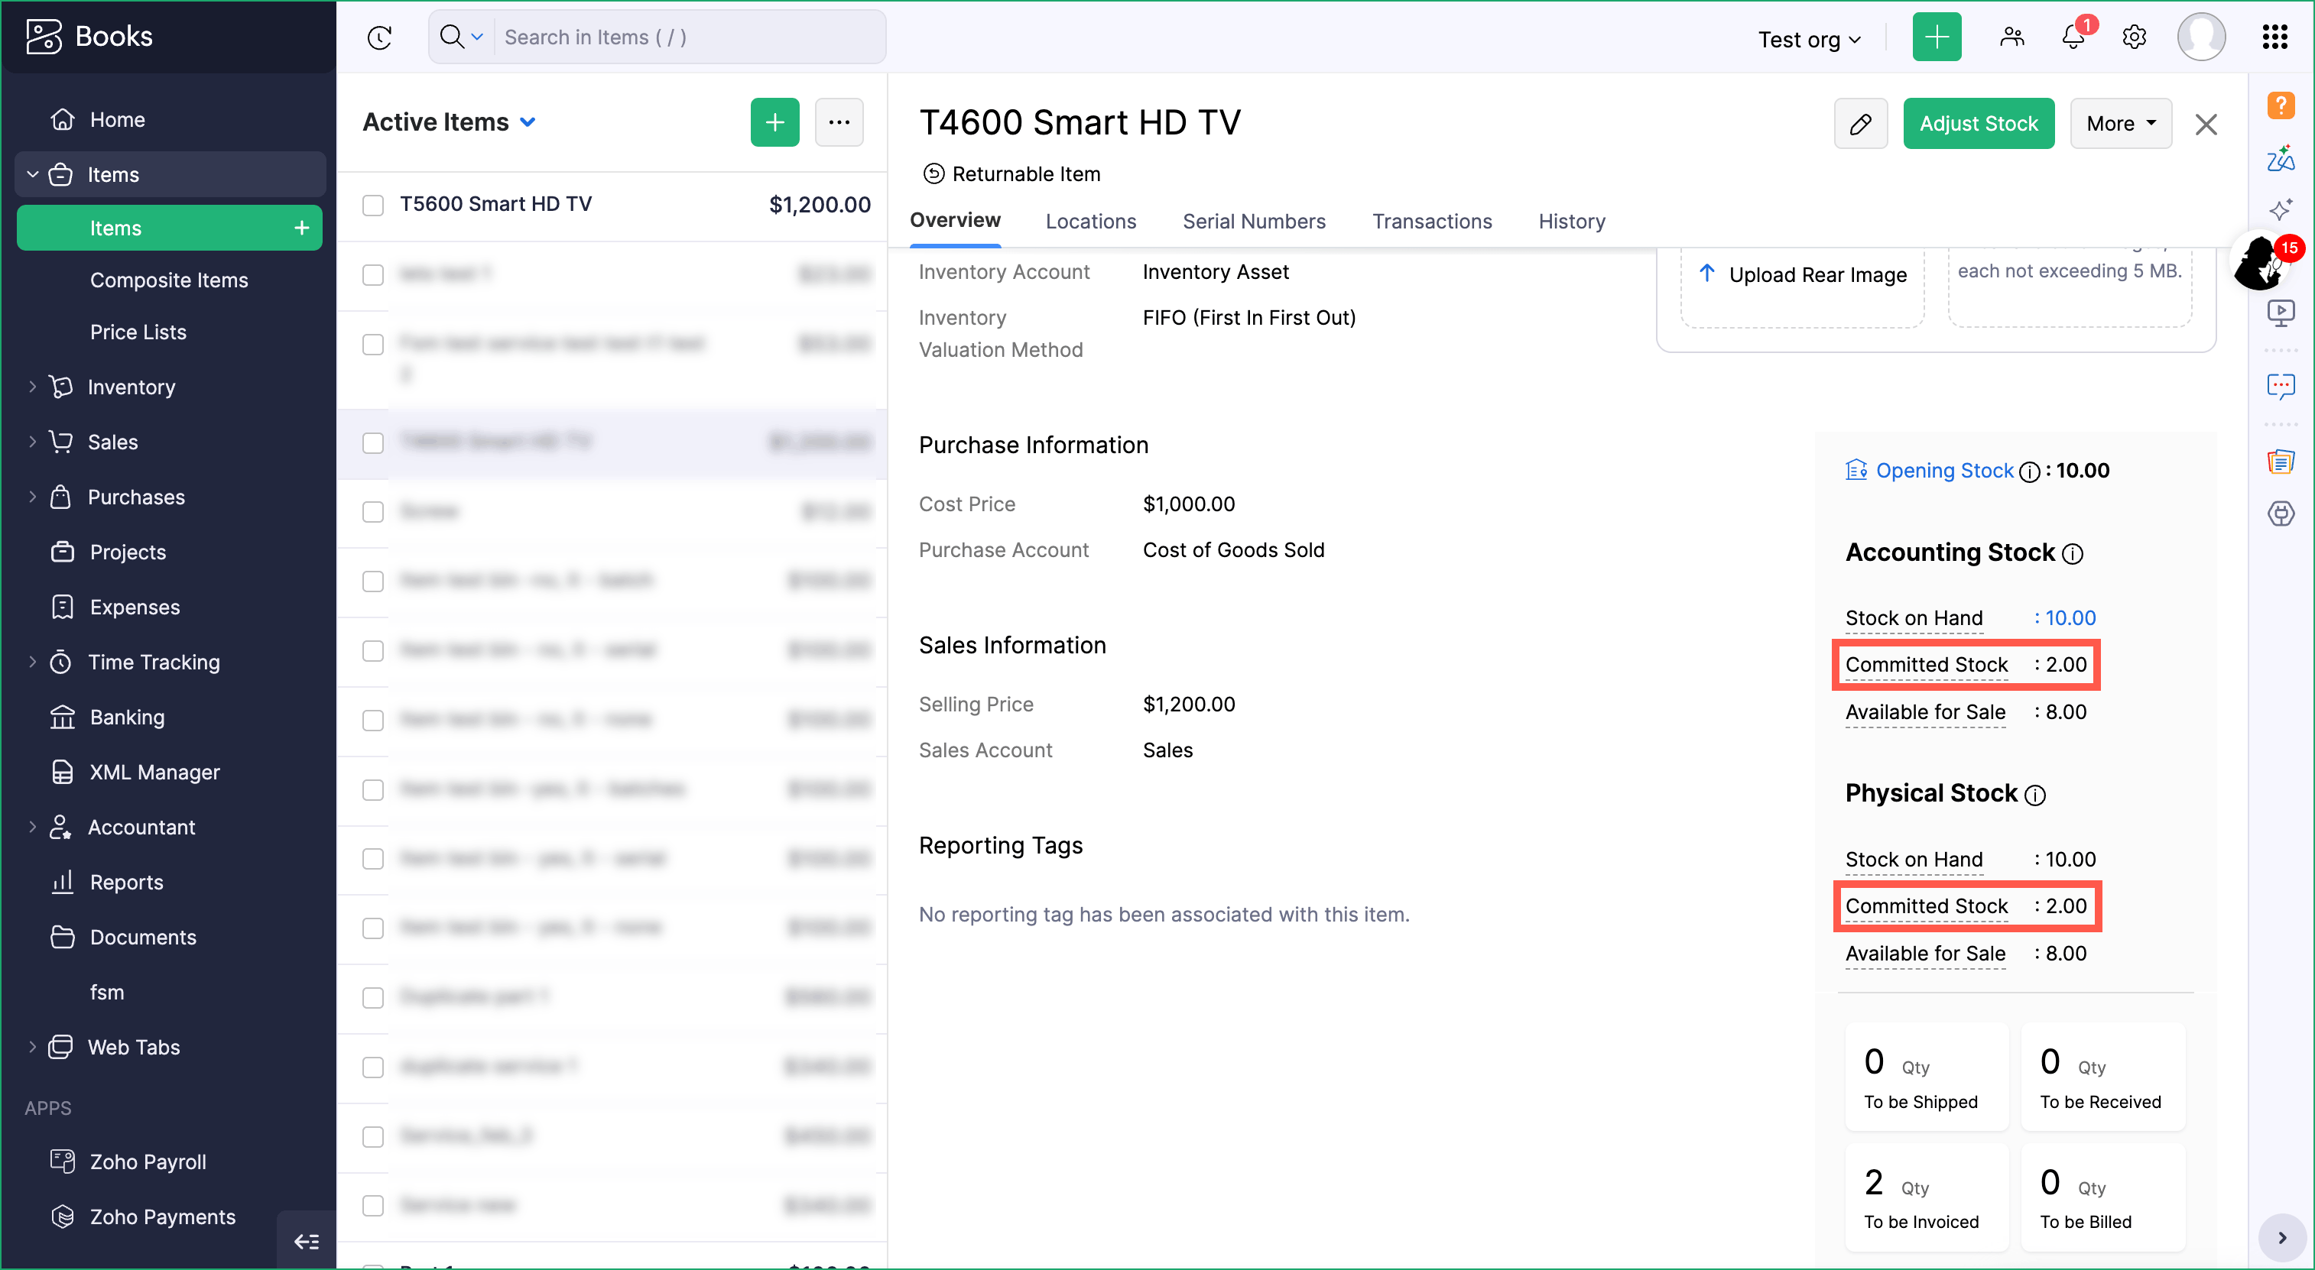Viewport: 2315px width, 1270px height.
Task: Tick the T5600 Smart HD TV checkbox
Action: [373, 205]
